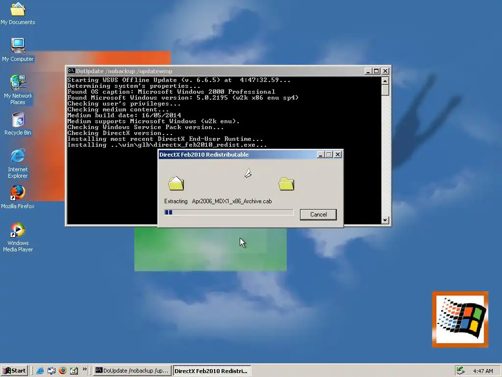
Task: Click the DoUpdate console title bar
Action: pyautogui.click(x=228, y=71)
